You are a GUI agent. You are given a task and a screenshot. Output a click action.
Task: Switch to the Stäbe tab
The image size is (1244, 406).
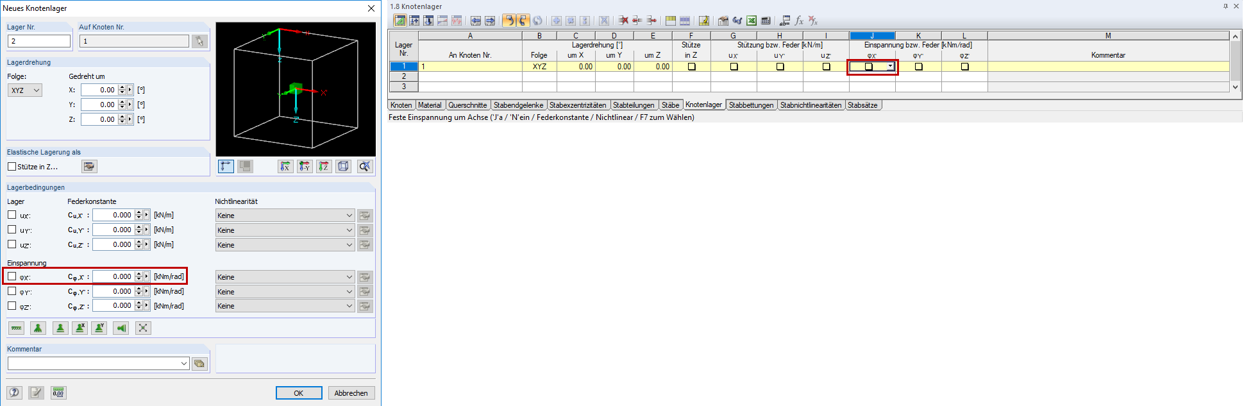point(670,105)
